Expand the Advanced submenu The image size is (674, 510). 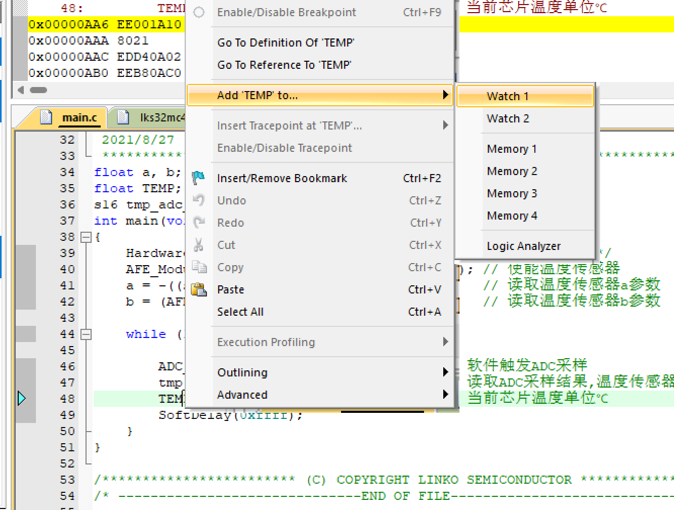[242, 395]
